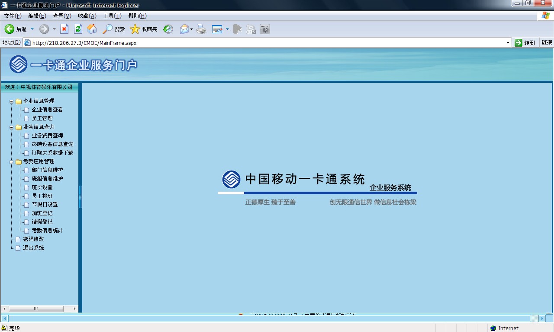
Task: Select 密码修改 in the tree
Action: tap(33, 239)
